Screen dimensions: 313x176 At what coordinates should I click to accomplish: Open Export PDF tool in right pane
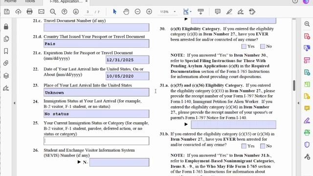coord(307,48)
